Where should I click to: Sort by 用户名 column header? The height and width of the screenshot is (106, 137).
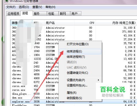point(59,23)
